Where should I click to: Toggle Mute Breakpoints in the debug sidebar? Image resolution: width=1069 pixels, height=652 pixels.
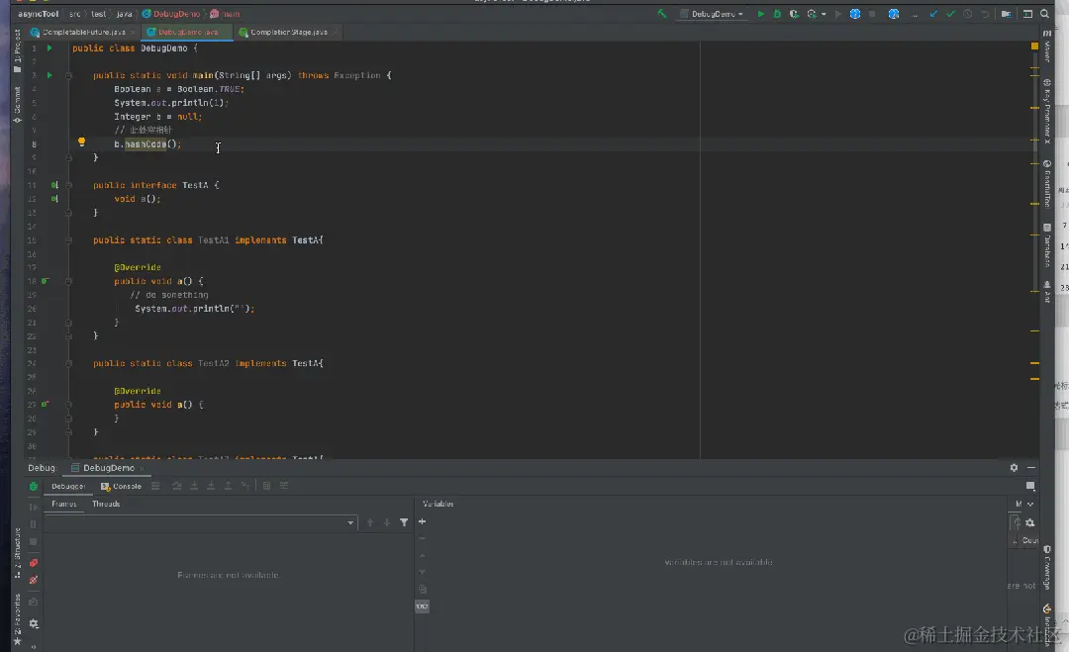(34, 581)
